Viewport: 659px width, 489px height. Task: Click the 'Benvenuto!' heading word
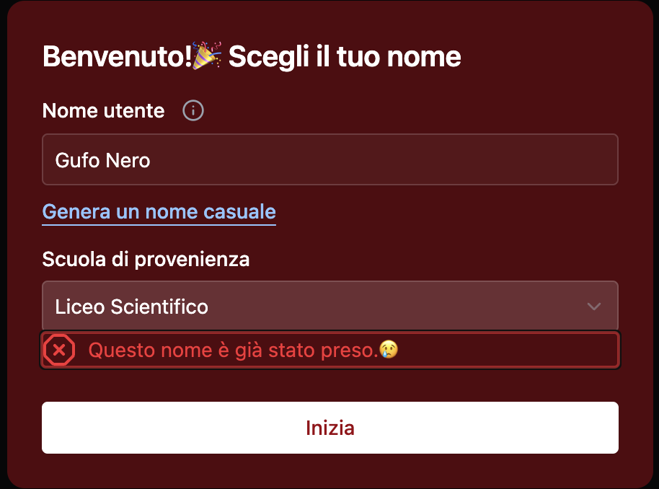116,56
